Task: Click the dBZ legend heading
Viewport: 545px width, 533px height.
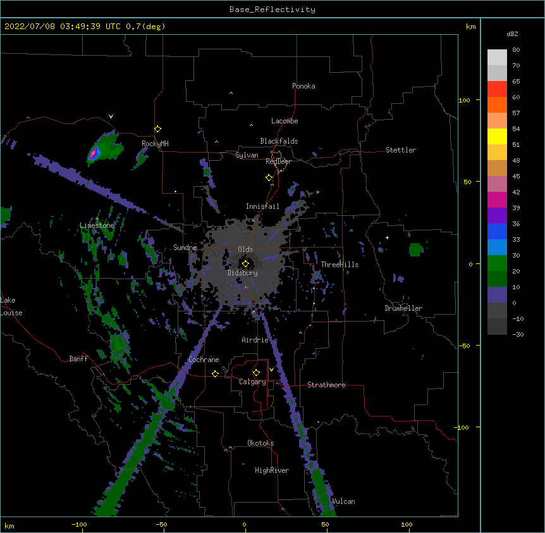Action: [512, 34]
